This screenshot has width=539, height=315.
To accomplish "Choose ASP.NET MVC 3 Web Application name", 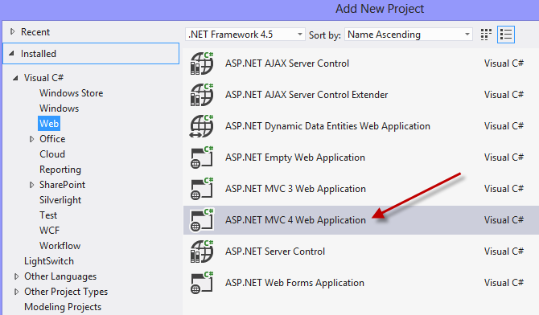I will (295, 189).
